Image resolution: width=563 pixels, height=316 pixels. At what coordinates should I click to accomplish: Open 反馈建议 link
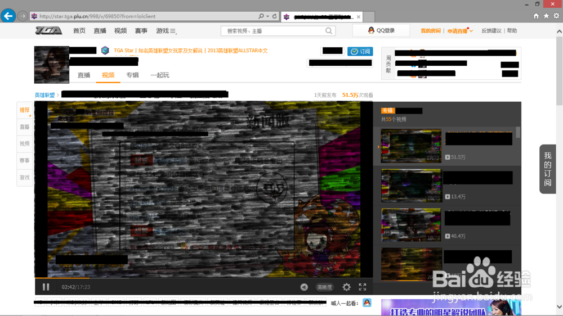(x=491, y=31)
